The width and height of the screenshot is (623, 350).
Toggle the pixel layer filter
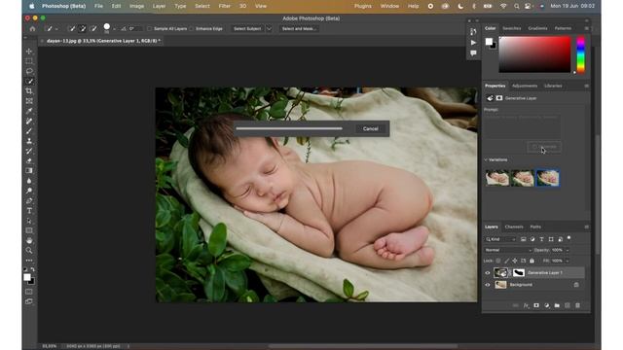tap(524, 239)
